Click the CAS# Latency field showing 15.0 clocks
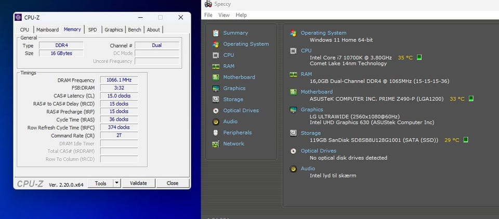The height and width of the screenshot is (219, 499). [x=119, y=96]
